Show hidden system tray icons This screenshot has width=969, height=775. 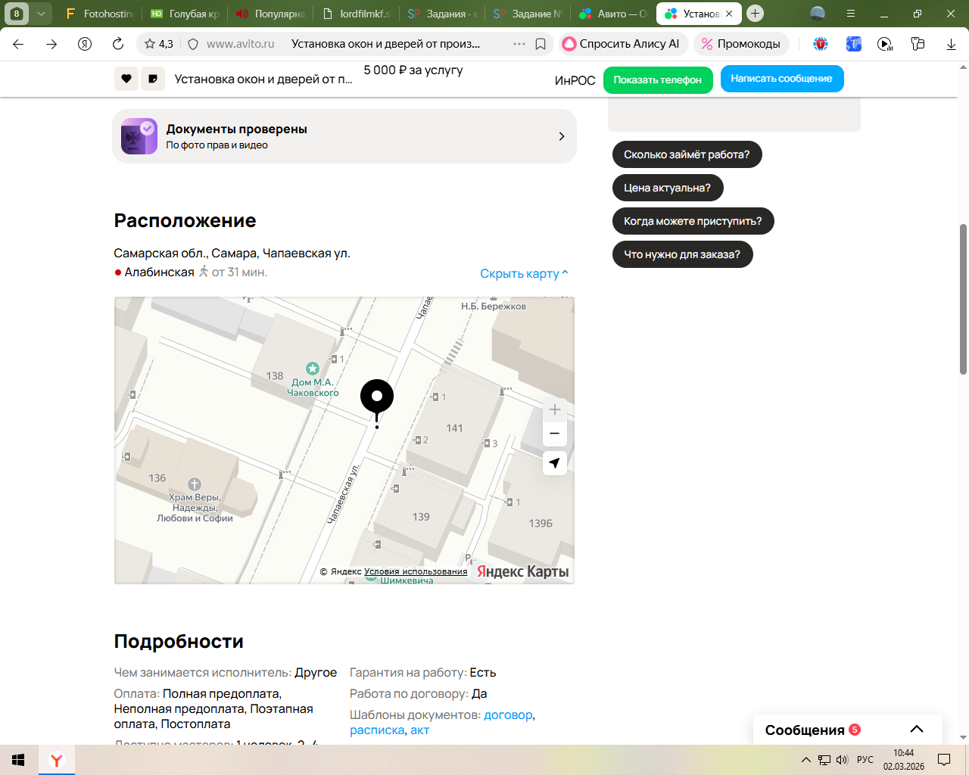[x=806, y=760]
